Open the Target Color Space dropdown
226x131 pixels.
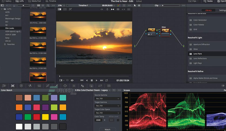pos(107,113)
